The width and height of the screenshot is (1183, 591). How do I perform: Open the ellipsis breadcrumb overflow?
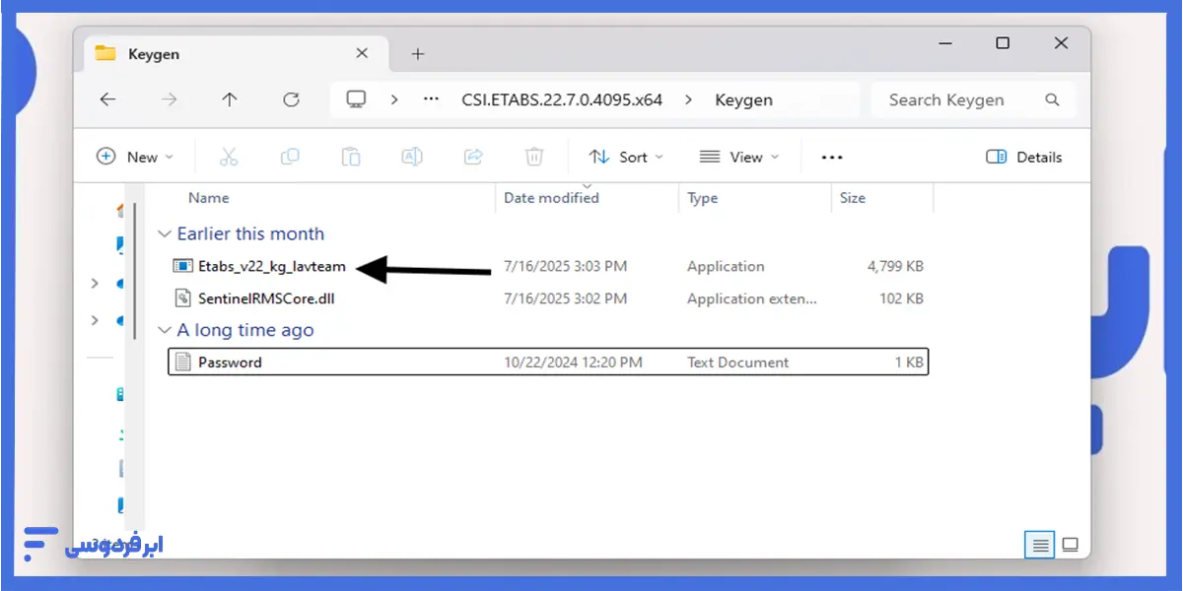(431, 99)
